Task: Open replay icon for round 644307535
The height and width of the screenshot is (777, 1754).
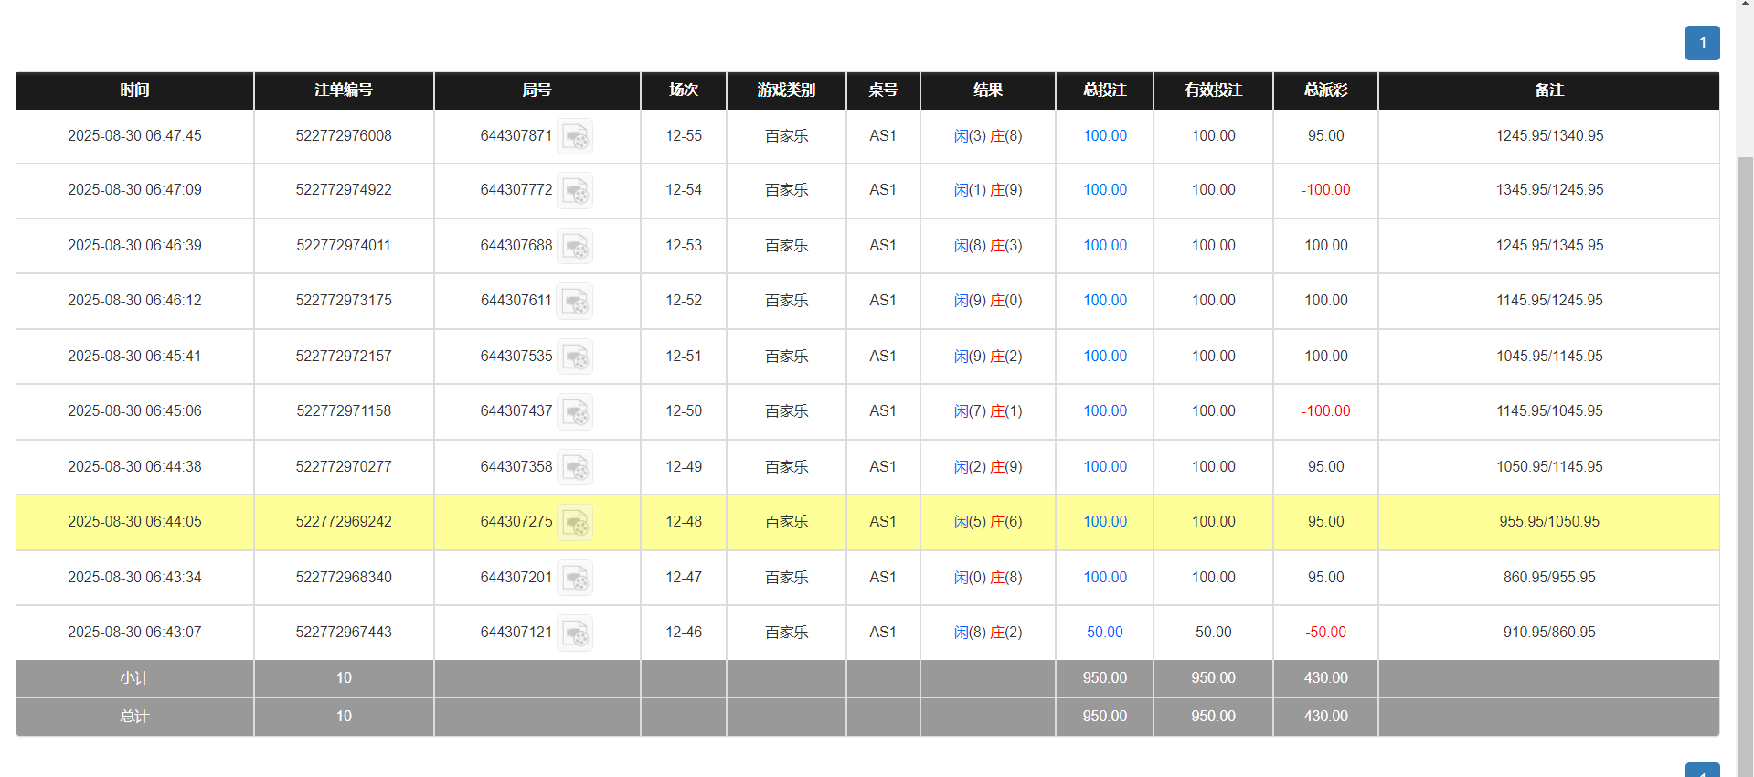Action: point(575,357)
